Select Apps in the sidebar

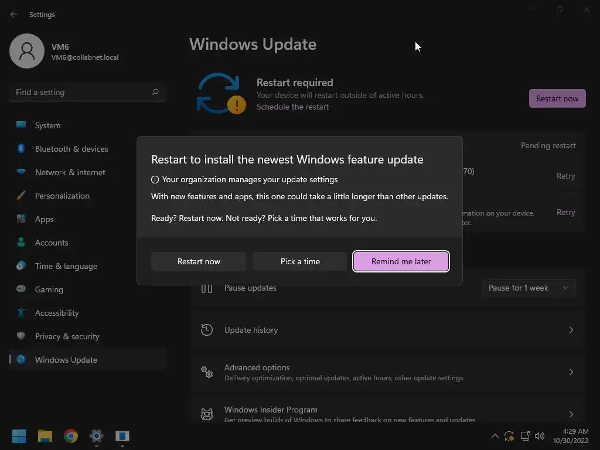88,219
